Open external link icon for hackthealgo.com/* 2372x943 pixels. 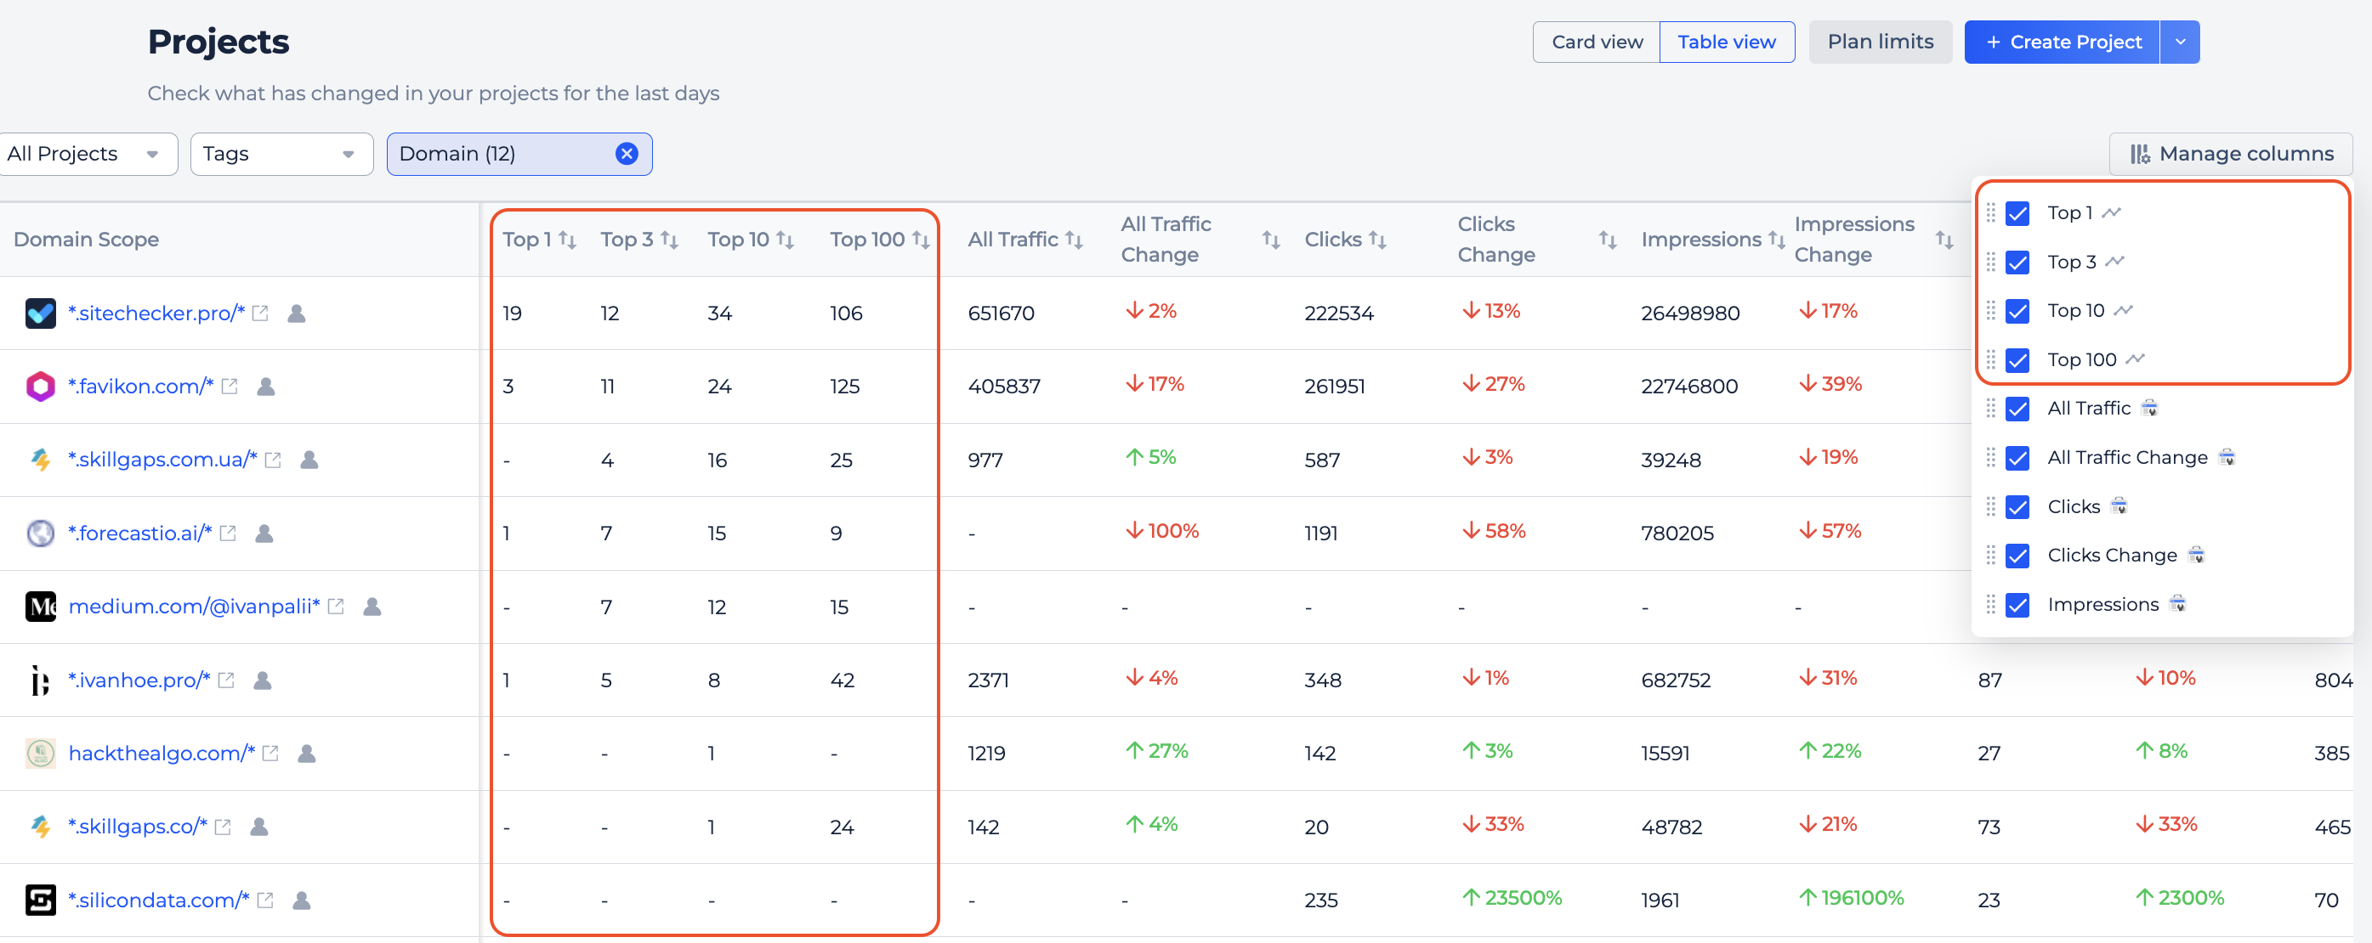(270, 754)
